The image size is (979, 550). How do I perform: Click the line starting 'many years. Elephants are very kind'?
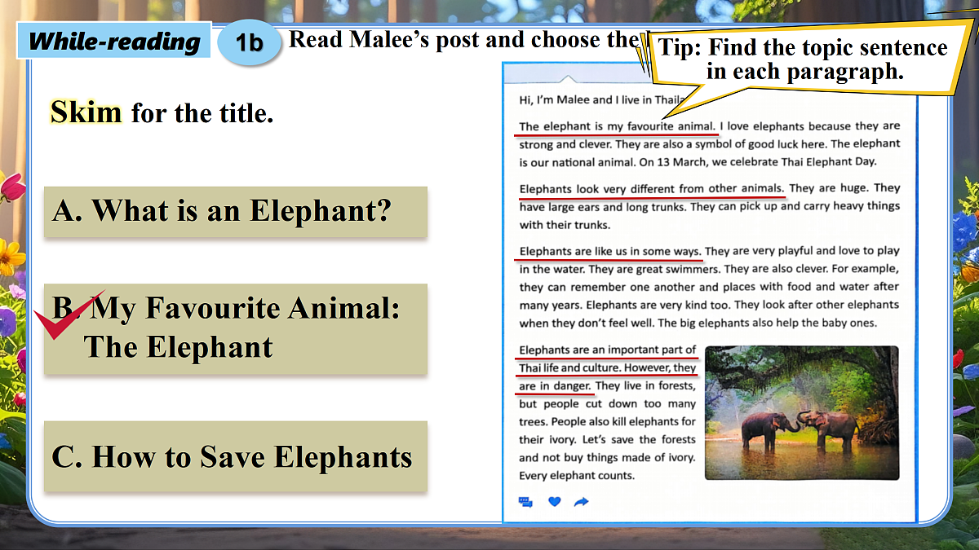pyautogui.click(x=709, y=305)
